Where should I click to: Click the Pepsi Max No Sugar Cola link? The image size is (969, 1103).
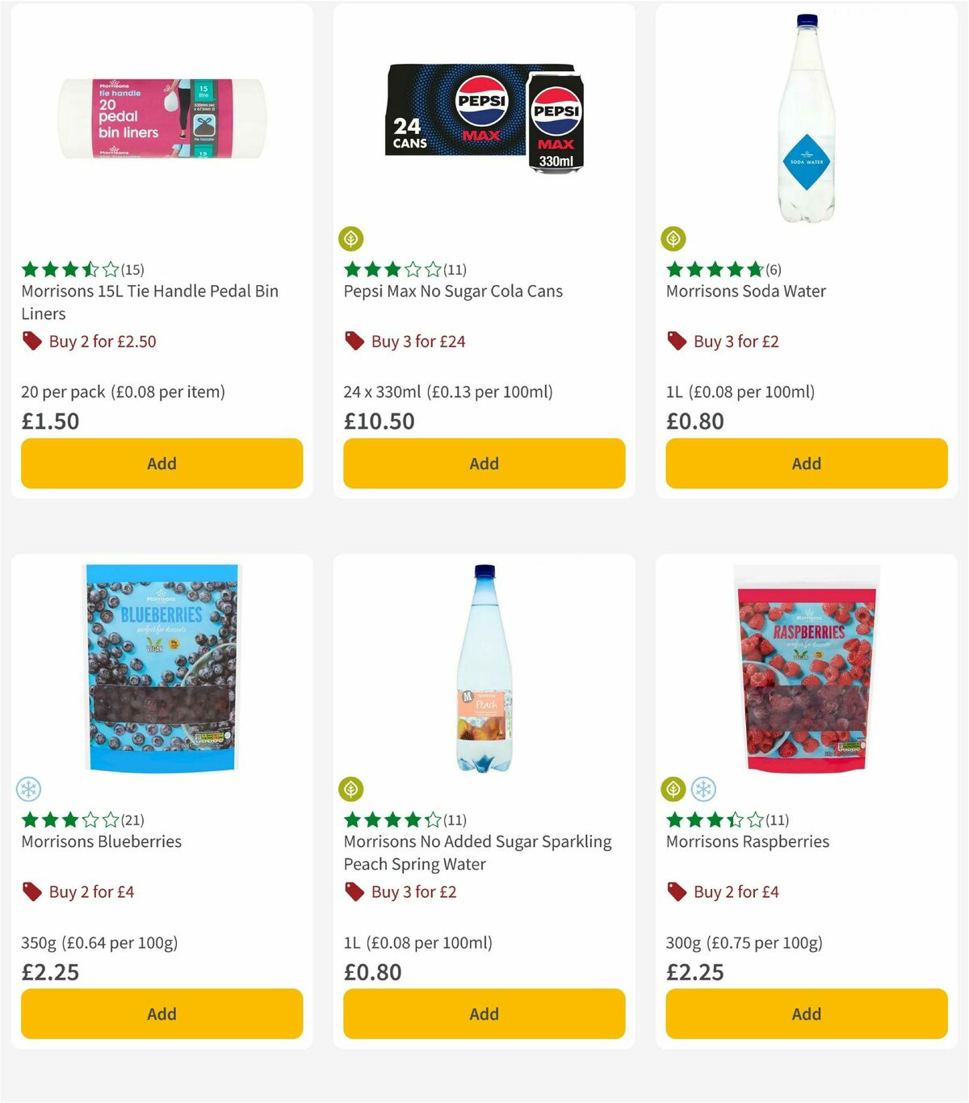coord(453,291)
